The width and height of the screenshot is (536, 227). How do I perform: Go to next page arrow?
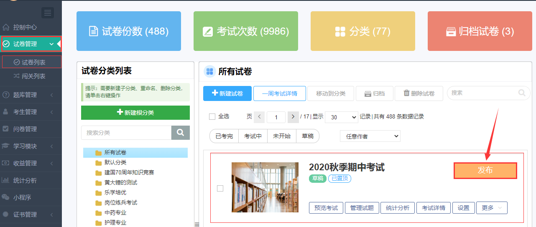294,117
